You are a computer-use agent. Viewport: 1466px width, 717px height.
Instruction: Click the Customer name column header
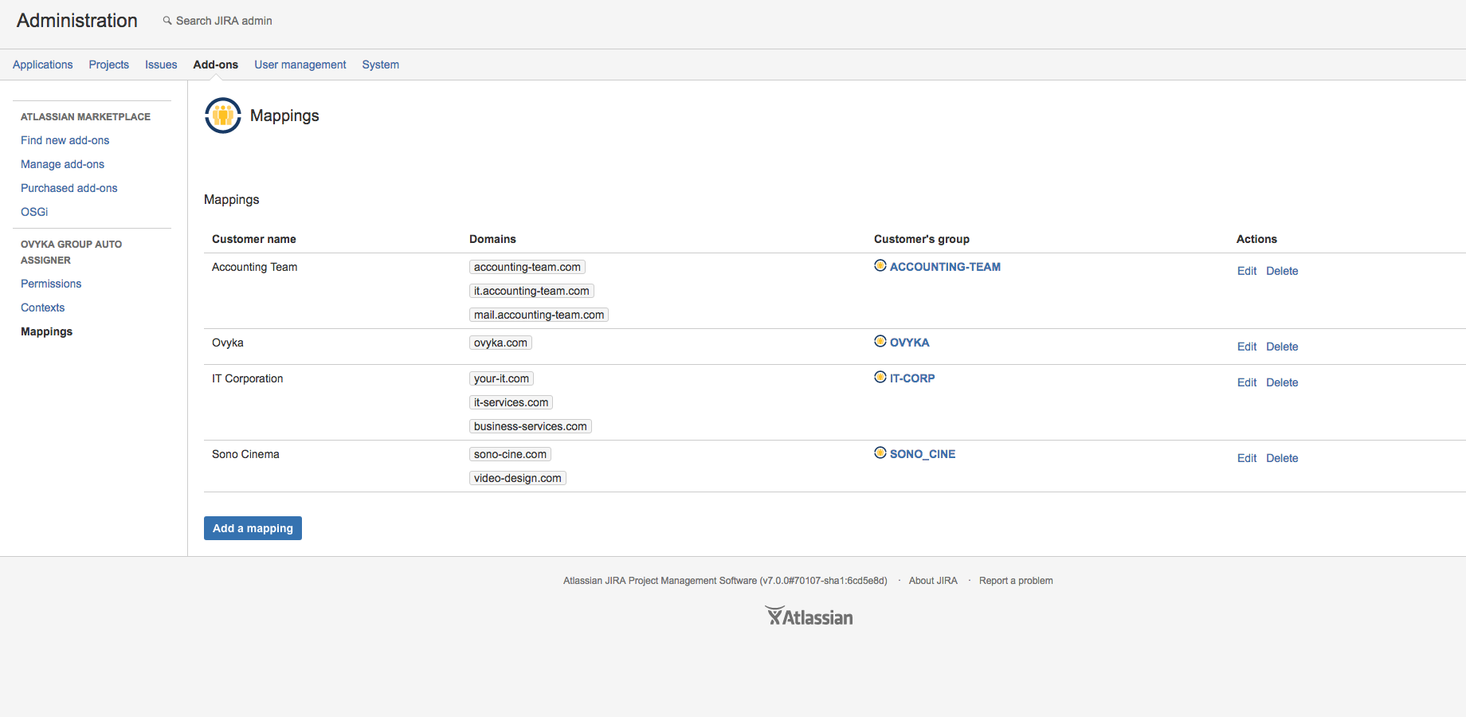coord(254,239)
